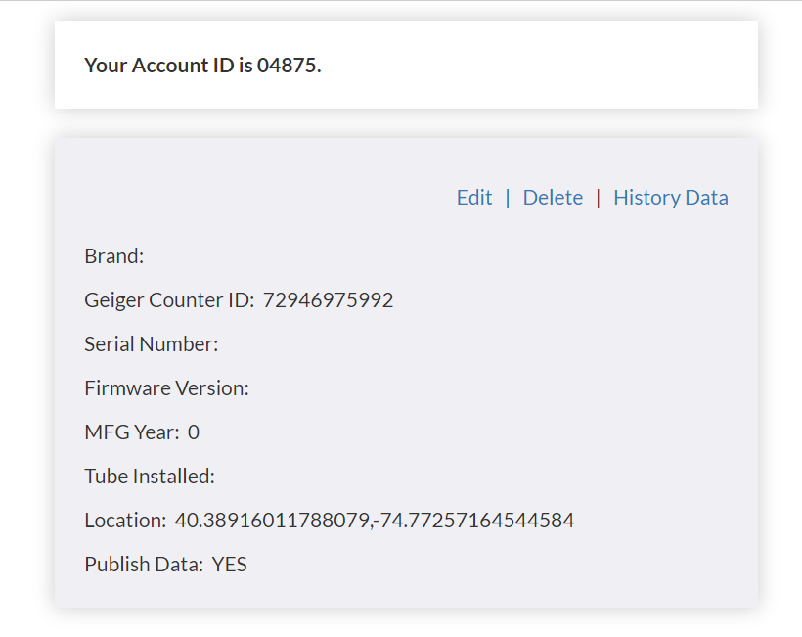Click the Firmware Version label
The width and height of the screenshot is (802, 637).
coord(166,388)
